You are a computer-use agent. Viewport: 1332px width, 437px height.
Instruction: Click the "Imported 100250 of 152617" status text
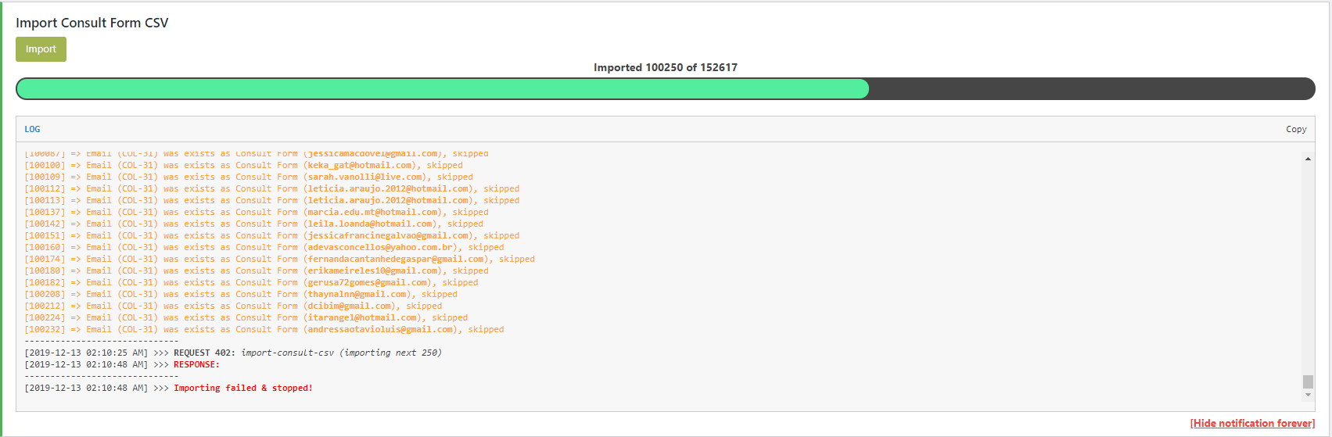point(665,67)
